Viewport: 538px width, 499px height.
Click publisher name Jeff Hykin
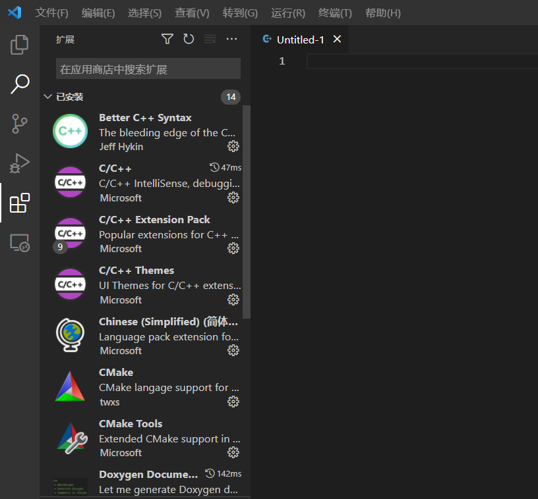click(121, 147)
